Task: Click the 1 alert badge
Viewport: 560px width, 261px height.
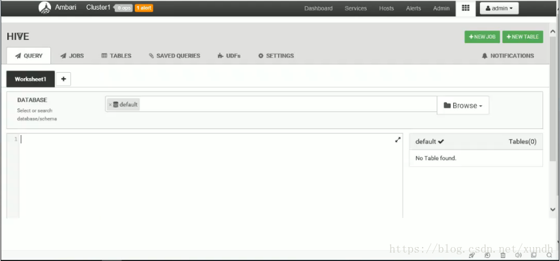Action: pyautogui.click(x=144, y=8)
